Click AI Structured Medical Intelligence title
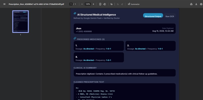Image resolution: width=203 pixels, height=100 pixels. 96,15
